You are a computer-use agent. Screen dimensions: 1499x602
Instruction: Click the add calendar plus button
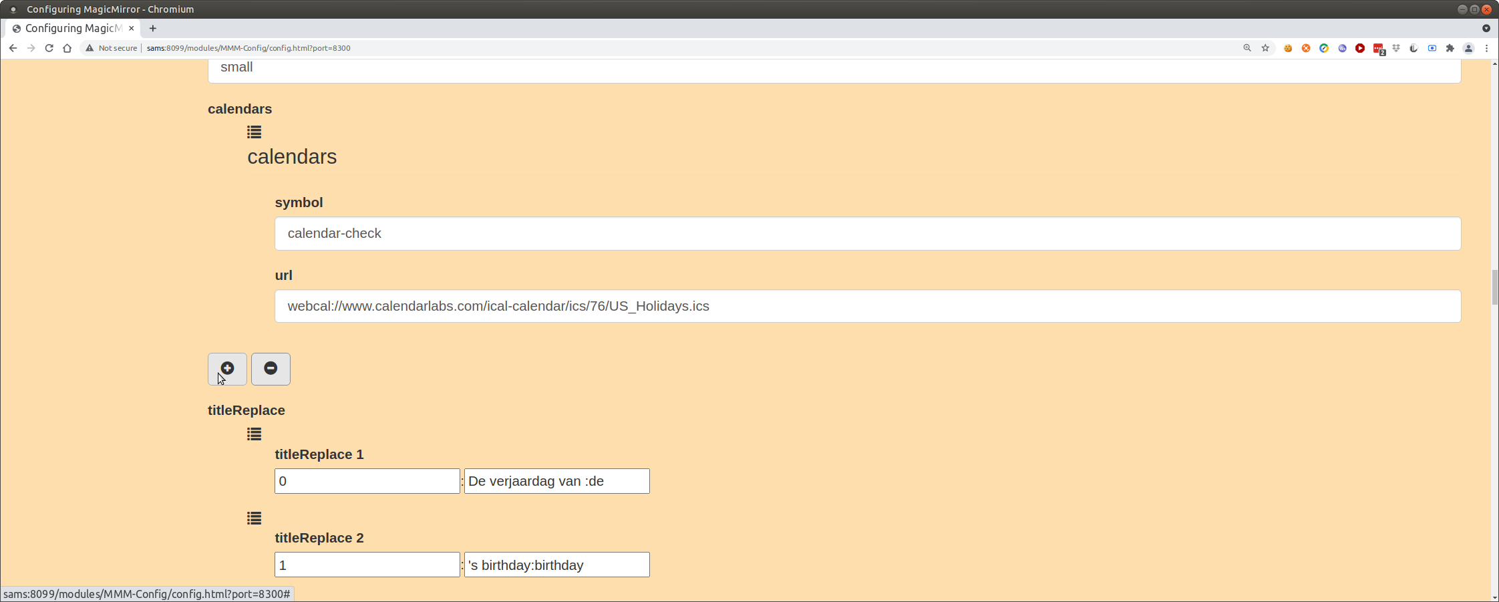coord(227,369)
